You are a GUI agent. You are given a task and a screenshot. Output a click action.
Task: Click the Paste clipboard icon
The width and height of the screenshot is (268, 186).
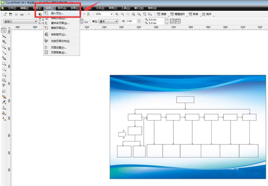[x=40, y=14]
